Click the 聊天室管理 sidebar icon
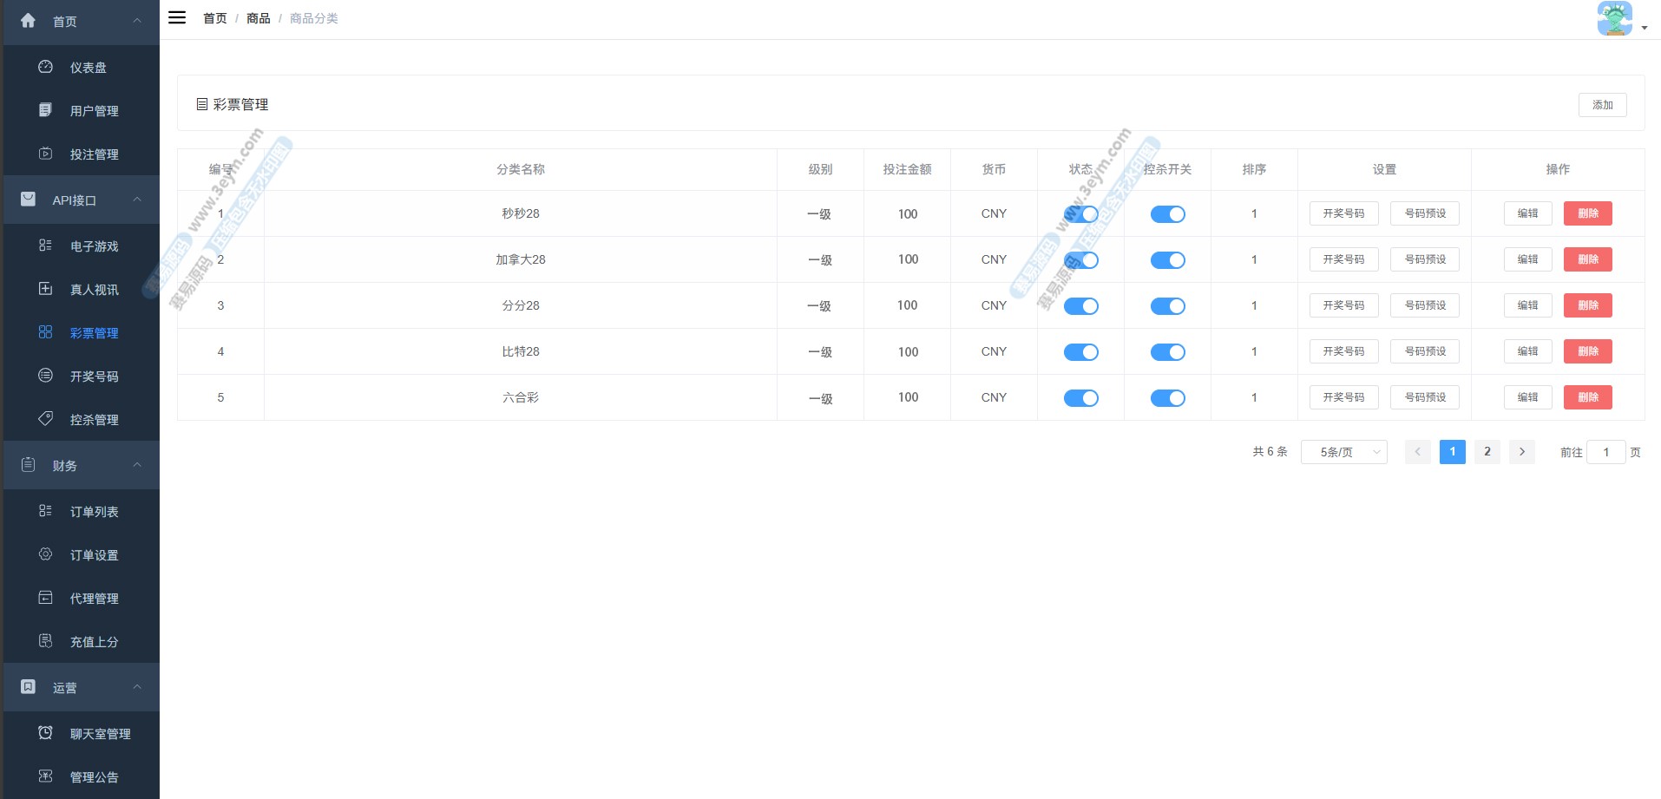This screenshot has height=799, width=1661. coord(46,733)
